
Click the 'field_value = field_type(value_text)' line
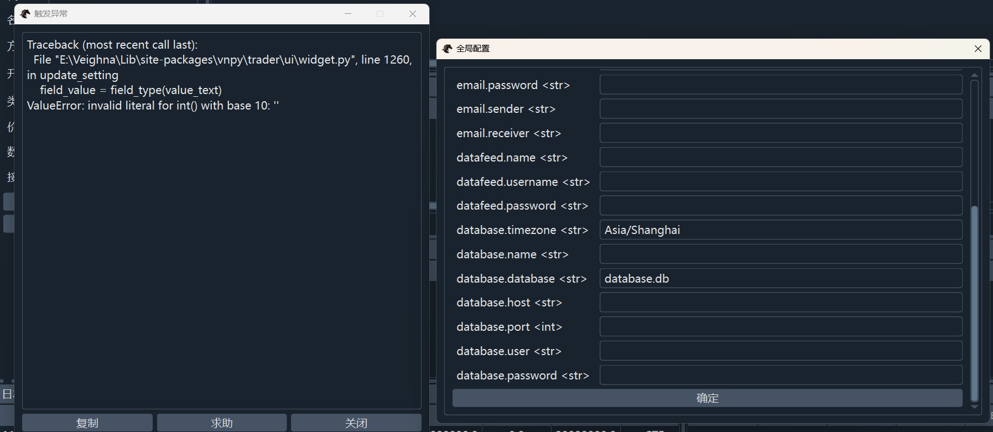coord(131,90)
